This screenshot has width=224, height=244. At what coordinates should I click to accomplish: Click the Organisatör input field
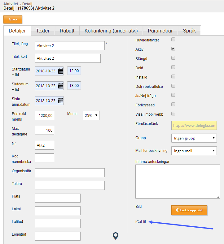point(70,173)
